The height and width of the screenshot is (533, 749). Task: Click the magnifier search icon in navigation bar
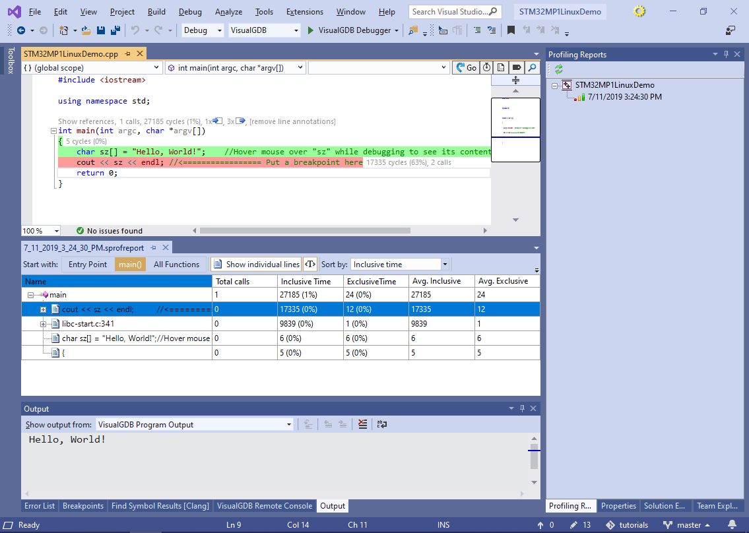click(532, 68)
